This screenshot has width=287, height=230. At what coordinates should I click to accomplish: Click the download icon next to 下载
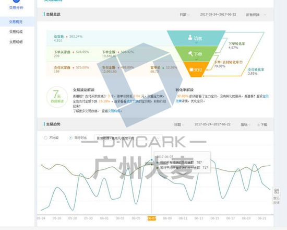258,125
